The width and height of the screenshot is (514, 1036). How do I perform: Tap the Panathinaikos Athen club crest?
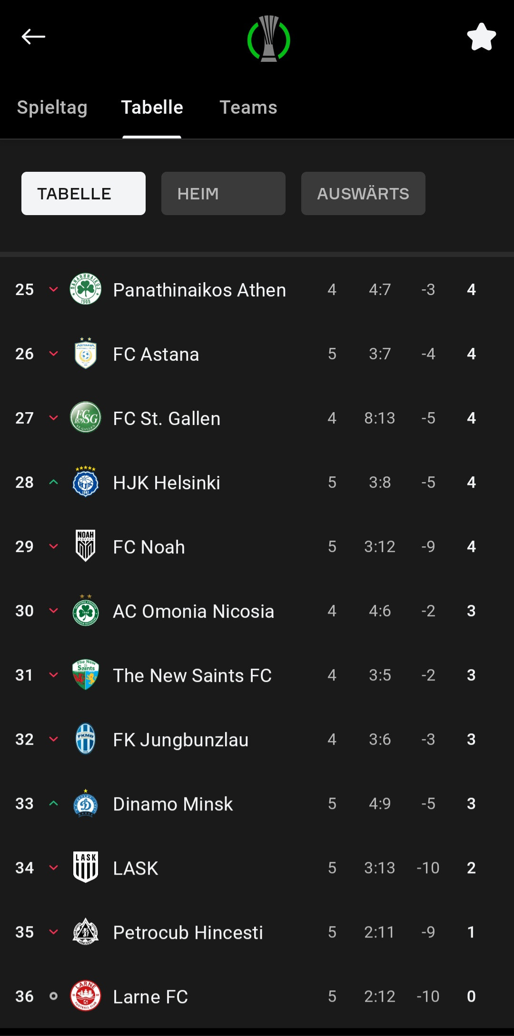click(x=86, y=289)
